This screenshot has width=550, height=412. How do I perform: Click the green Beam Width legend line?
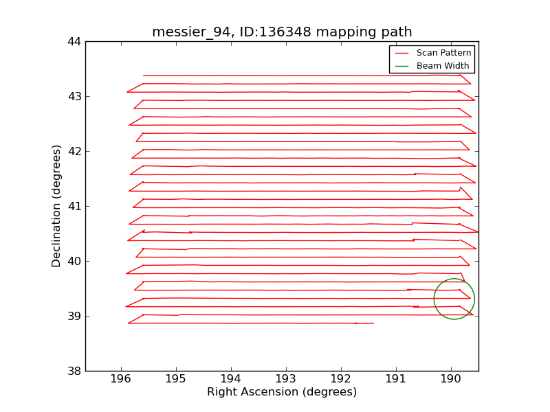402,66
